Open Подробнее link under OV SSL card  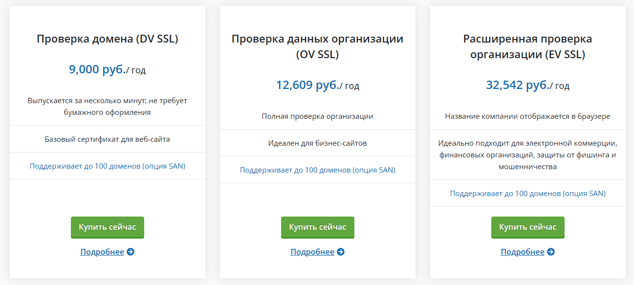(x=312, y=252)
